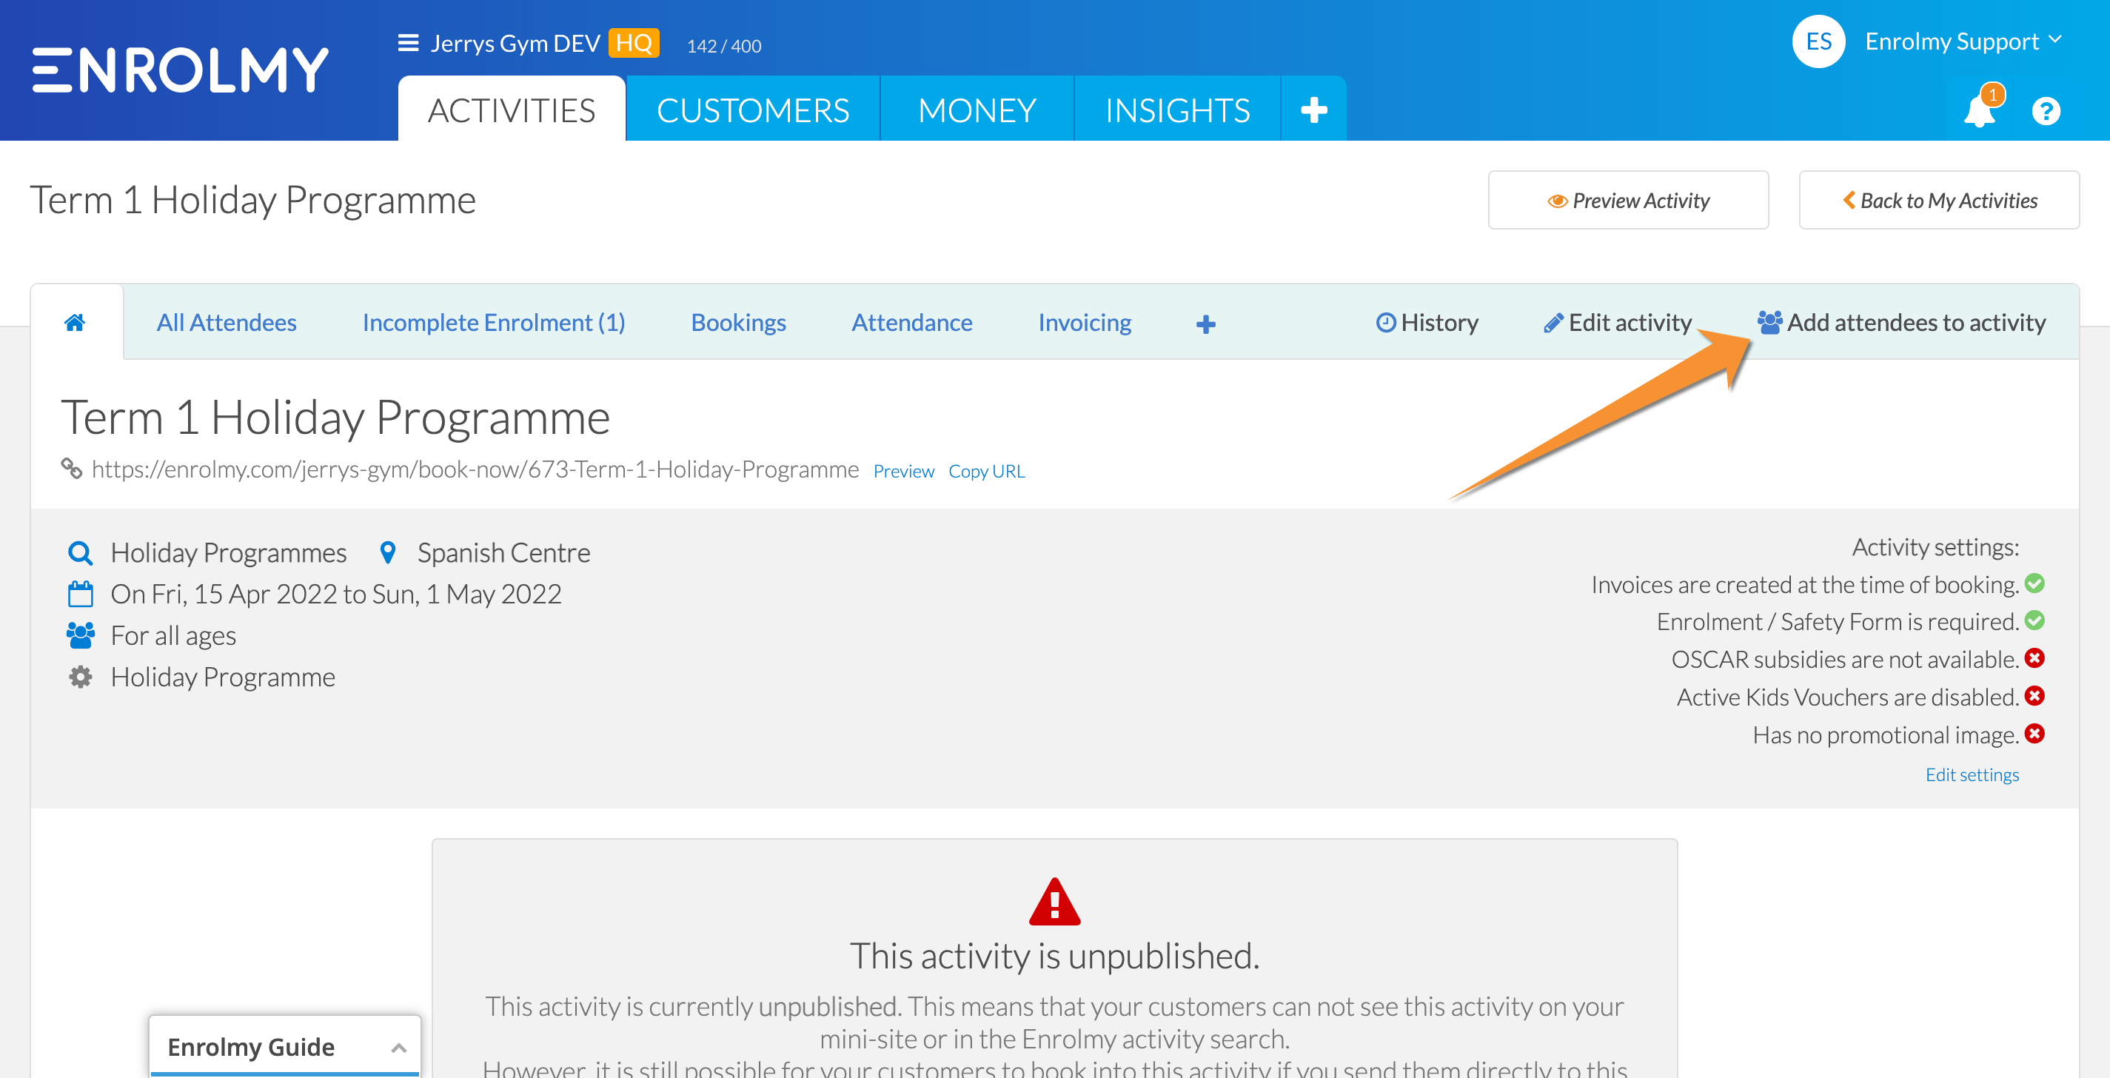Click the Enrolmy logo

pyautogui.click(x=180, y=70)
